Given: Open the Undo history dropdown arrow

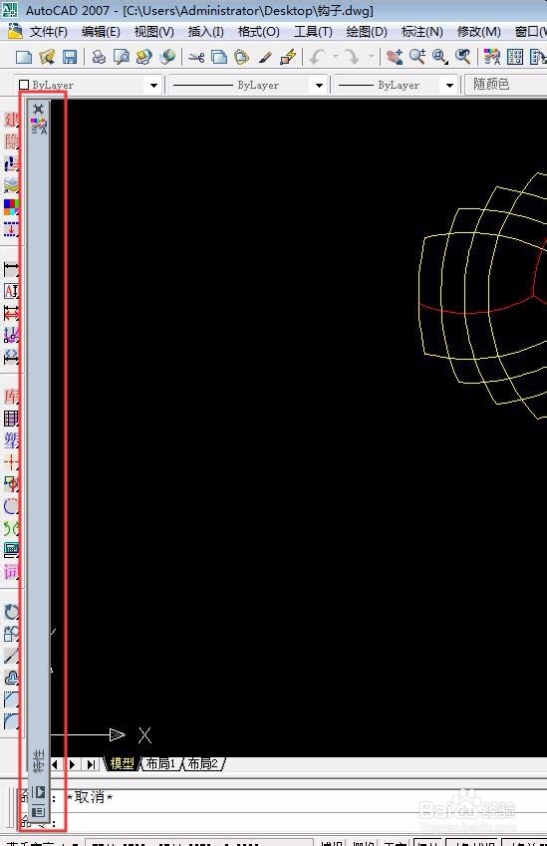Looking at the screenshot, I should click(335, 56).
